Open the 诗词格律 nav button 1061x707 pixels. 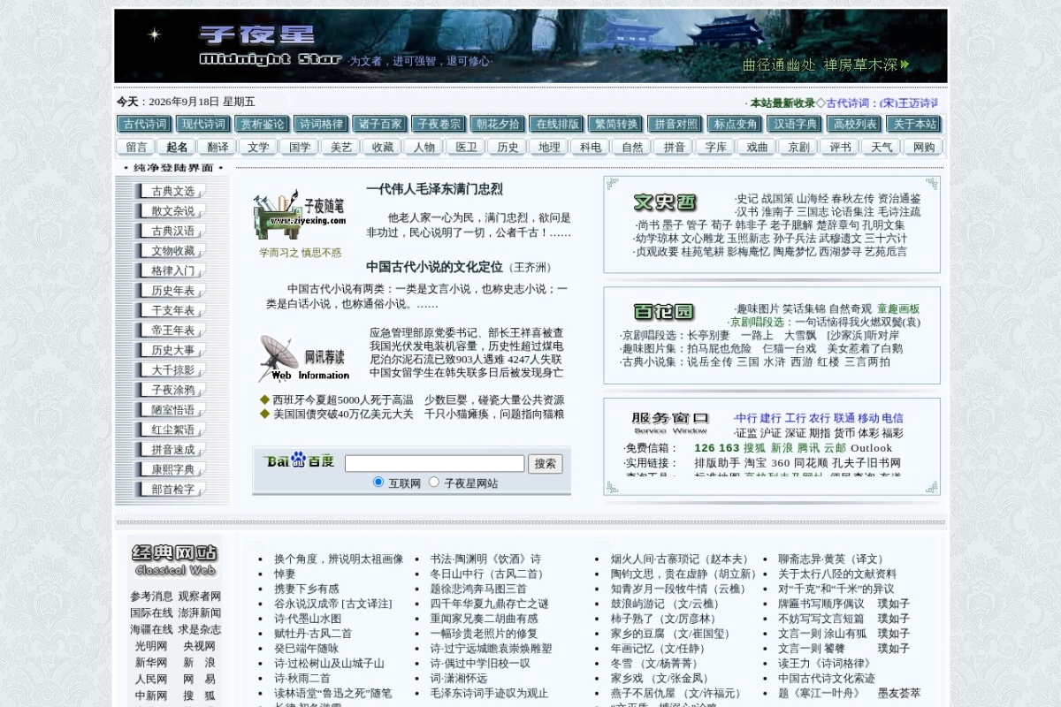[321, 124]
